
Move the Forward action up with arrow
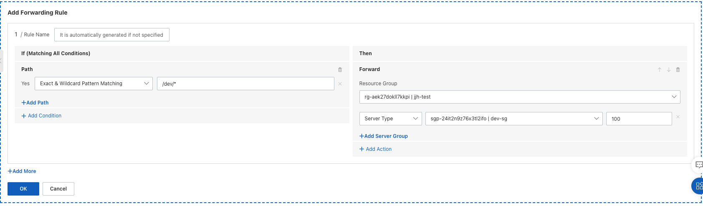pyautogui.click(x=660, y=70)
